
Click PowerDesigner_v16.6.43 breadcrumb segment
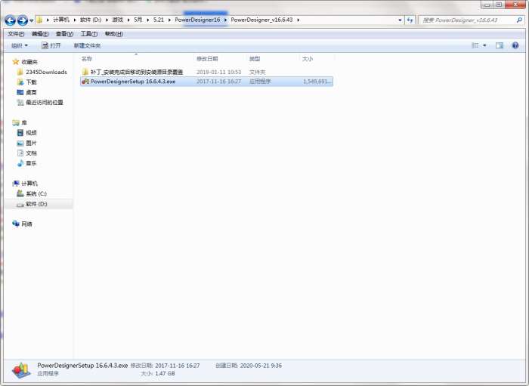[x=261, y=20]
